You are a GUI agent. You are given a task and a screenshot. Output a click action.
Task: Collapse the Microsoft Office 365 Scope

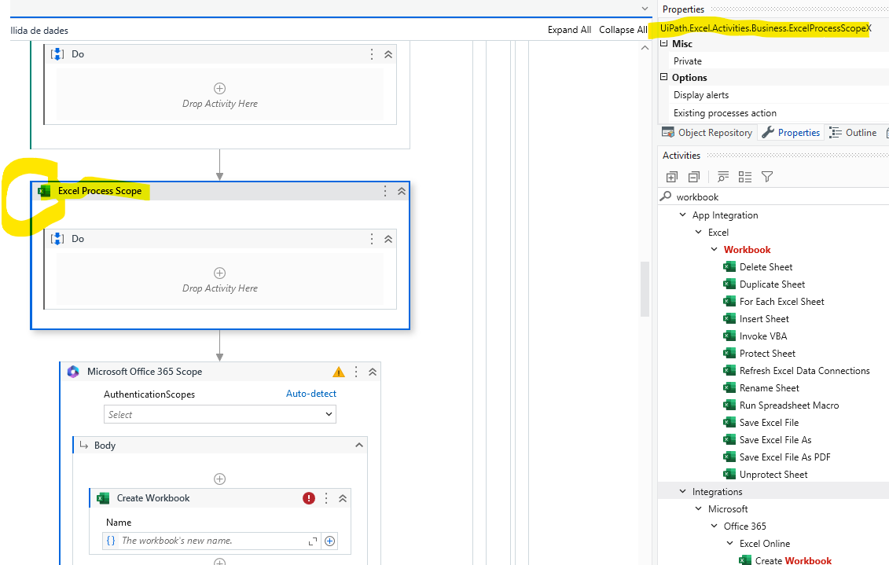373,372
